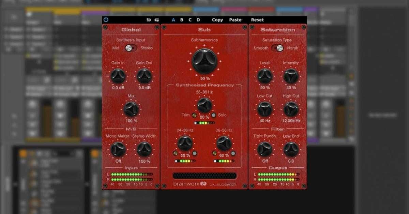409x214 pixels.
Task: Click the 30 % Intensity value
Action: tap(291, 88)
